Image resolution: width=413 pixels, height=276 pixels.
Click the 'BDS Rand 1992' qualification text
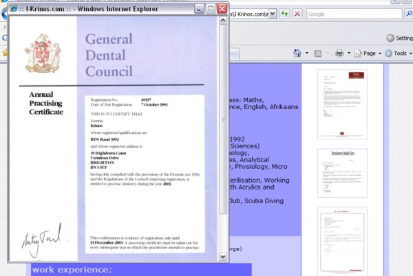(105, 139)
